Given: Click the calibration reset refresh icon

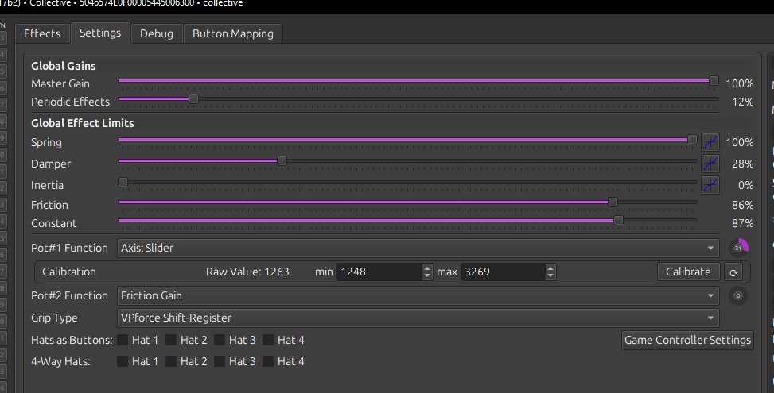Looking at the screenshot, I should 733,272.
